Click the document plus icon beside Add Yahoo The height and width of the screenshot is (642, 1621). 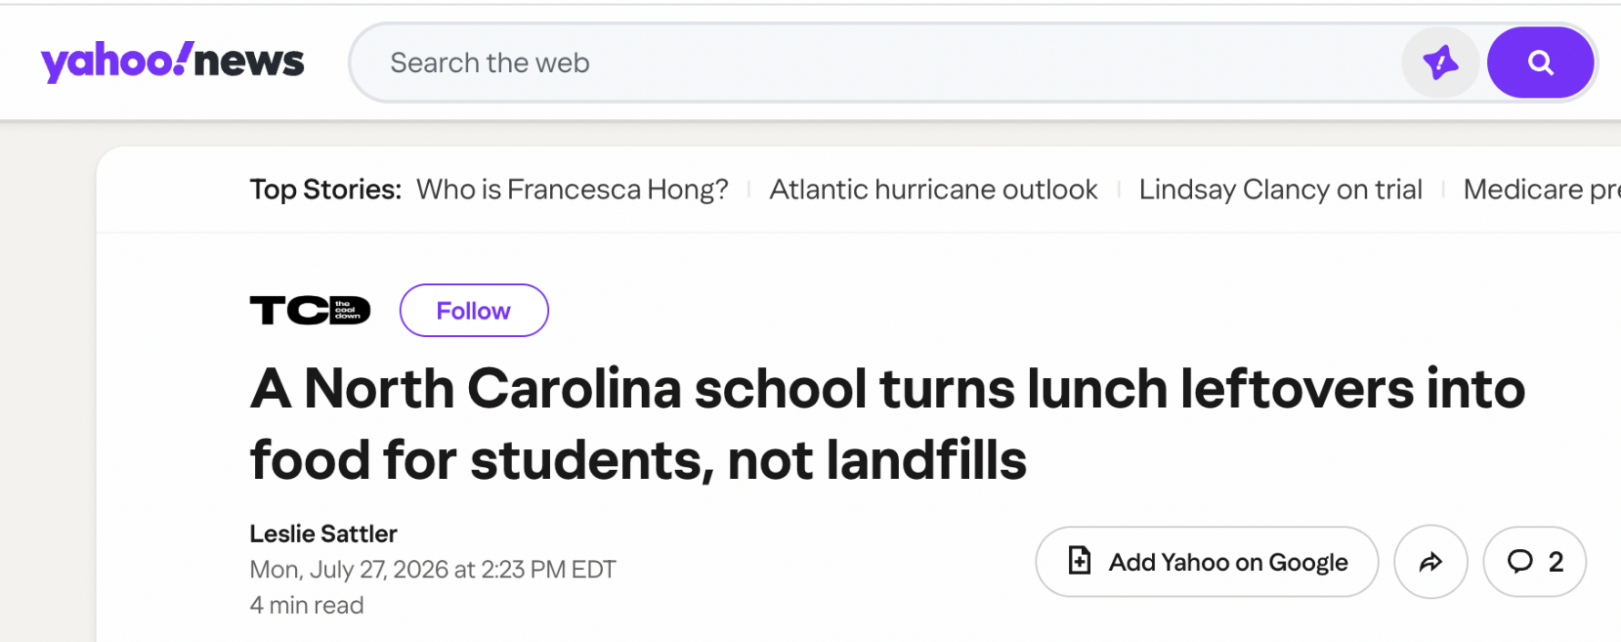pos(1079,561)
